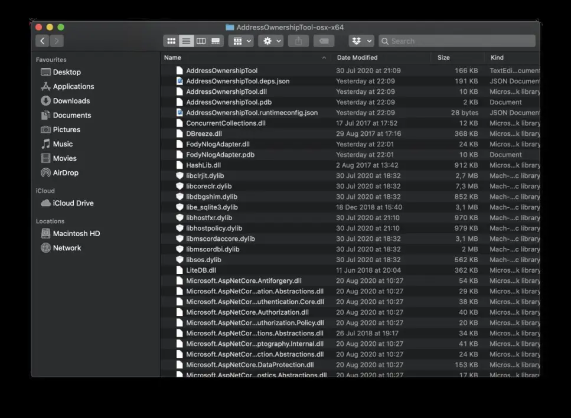The image size is (571, 418).
Task: Open Applications in the sidebar
Action: tap(67, 86)
